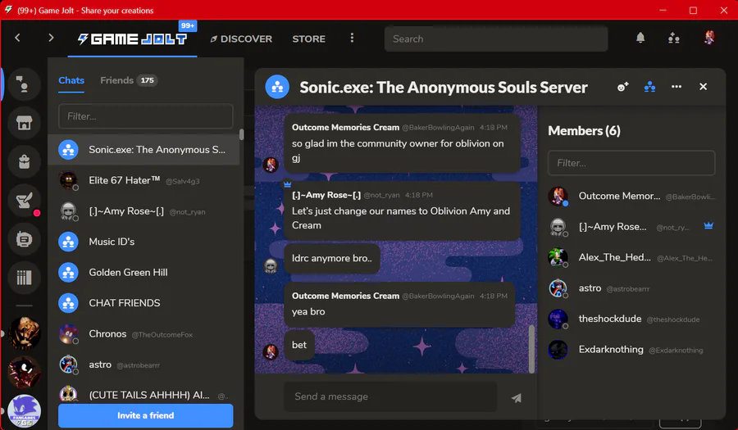Minimize the Game Jolt window
This screenshot has height=430, width=738.
tap(663, 11)
